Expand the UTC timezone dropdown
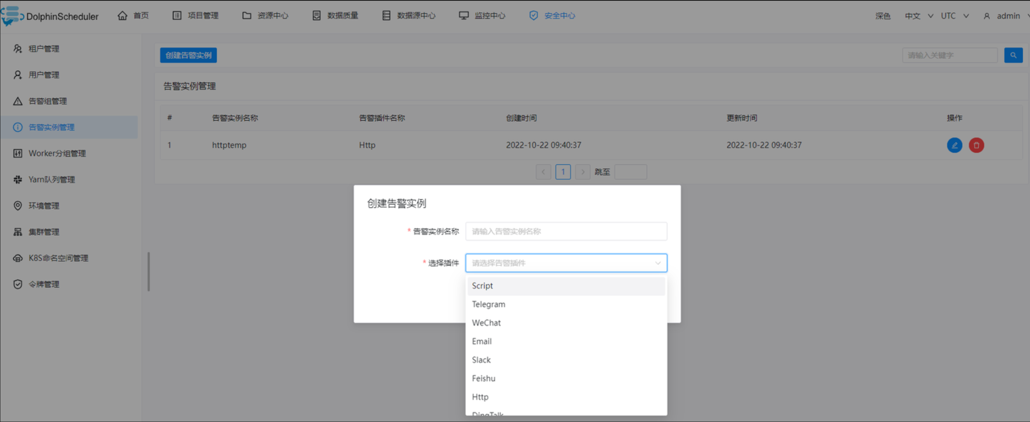 [x=954, y=16]
